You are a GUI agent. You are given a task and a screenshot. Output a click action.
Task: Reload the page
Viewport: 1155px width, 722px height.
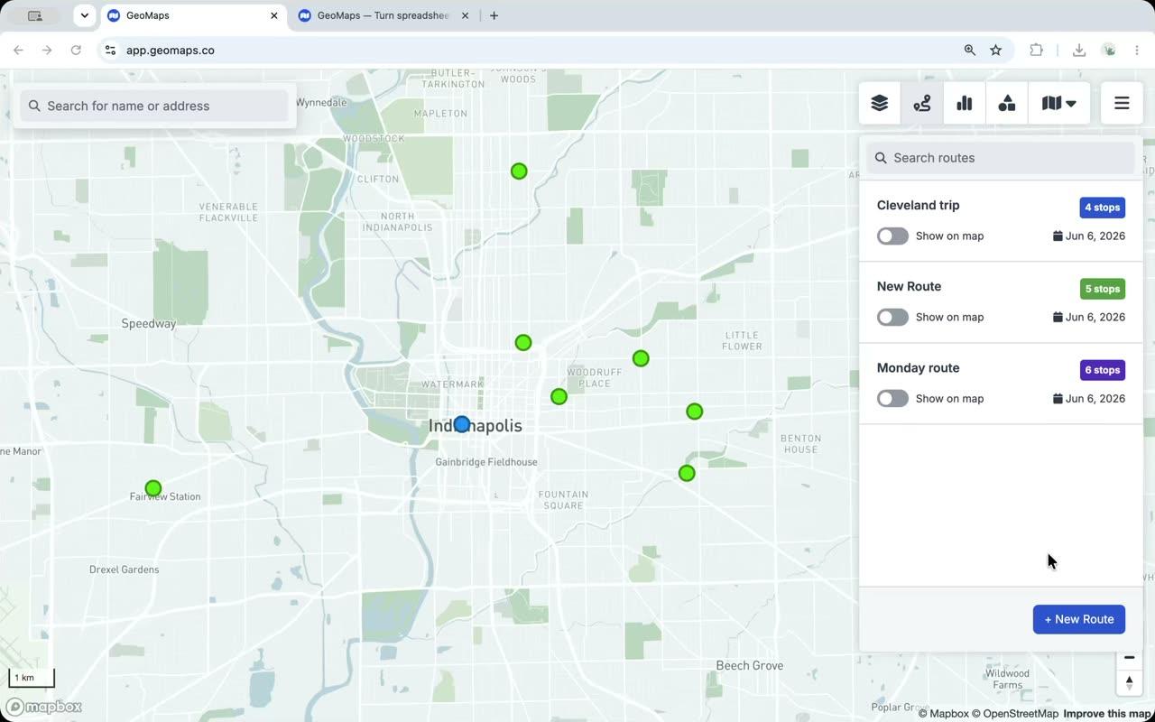[76, 51]
